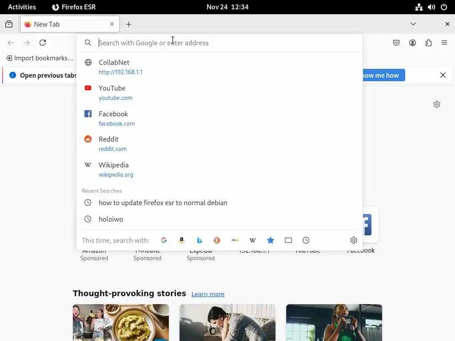Open search settings gear in dropdown
The width and height of the screenshot is (455, 341).
click(x=353, y=240)
